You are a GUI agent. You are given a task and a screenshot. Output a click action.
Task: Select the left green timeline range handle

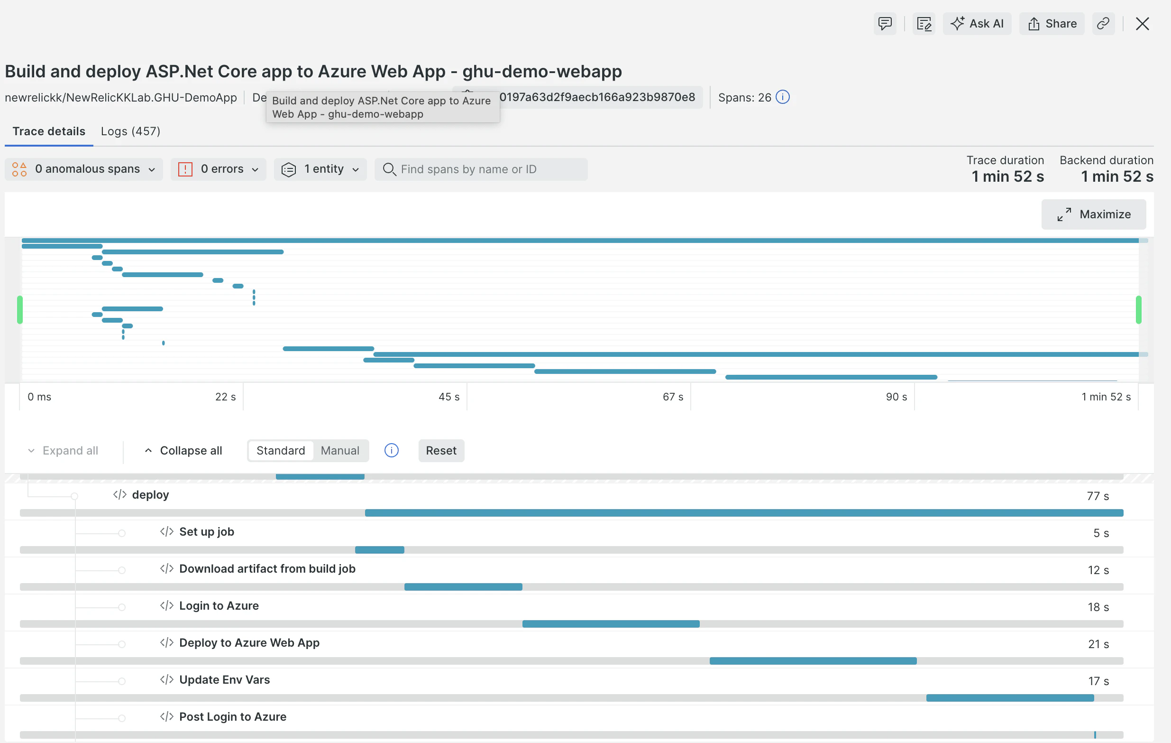tap(20, 309)
